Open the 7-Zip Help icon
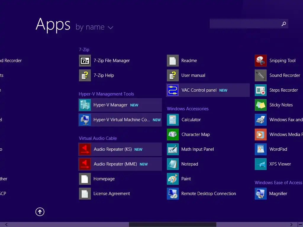This screenshot has height=227, width=303. [85, 75]
